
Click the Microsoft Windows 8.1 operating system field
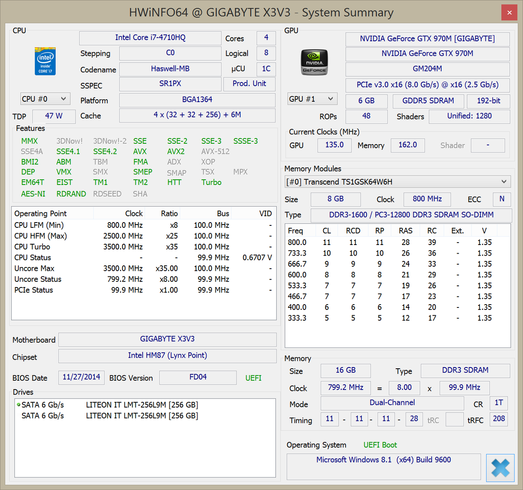[x=383, y=466]
